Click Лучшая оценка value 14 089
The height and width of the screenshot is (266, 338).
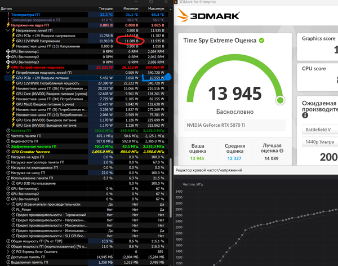coord(272,158)
